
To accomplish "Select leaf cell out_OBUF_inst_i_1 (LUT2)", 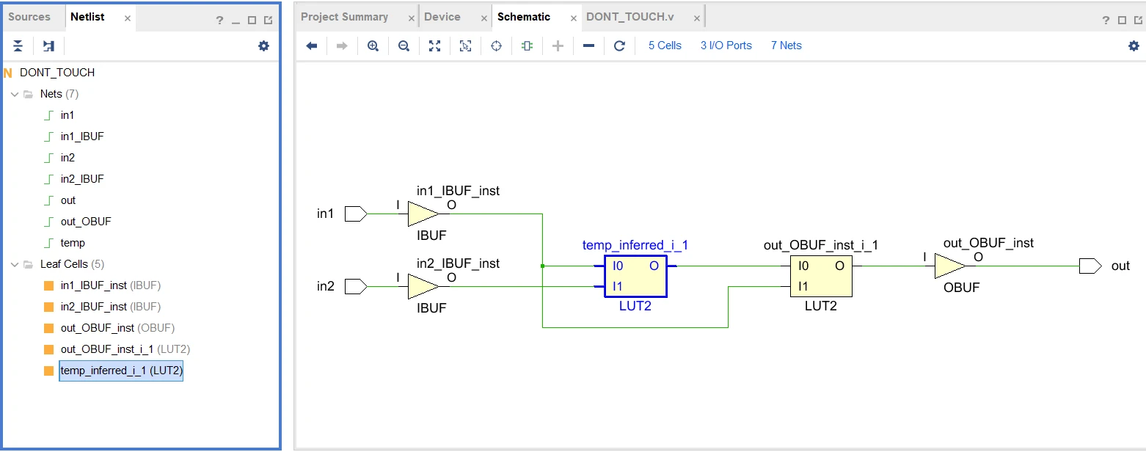I will point(125,349).
